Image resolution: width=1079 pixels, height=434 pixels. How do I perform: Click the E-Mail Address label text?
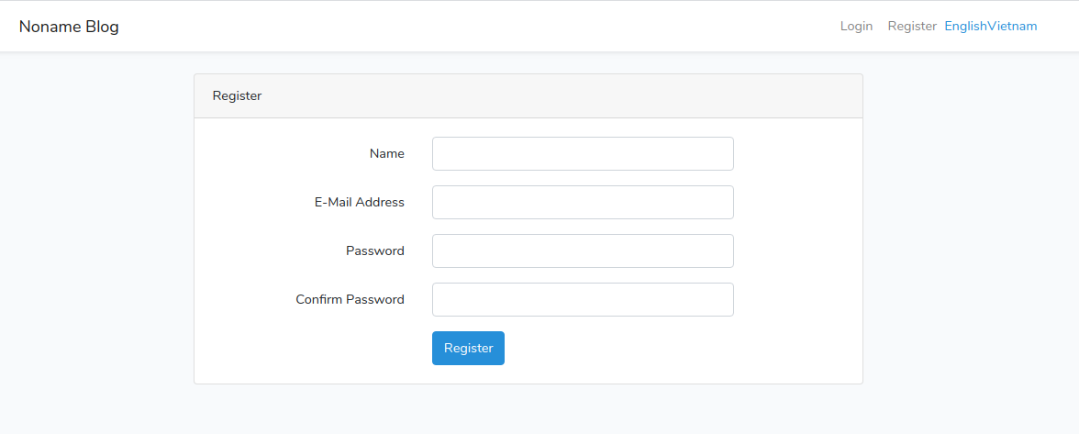pyautogui.click(x=359, y=203)
